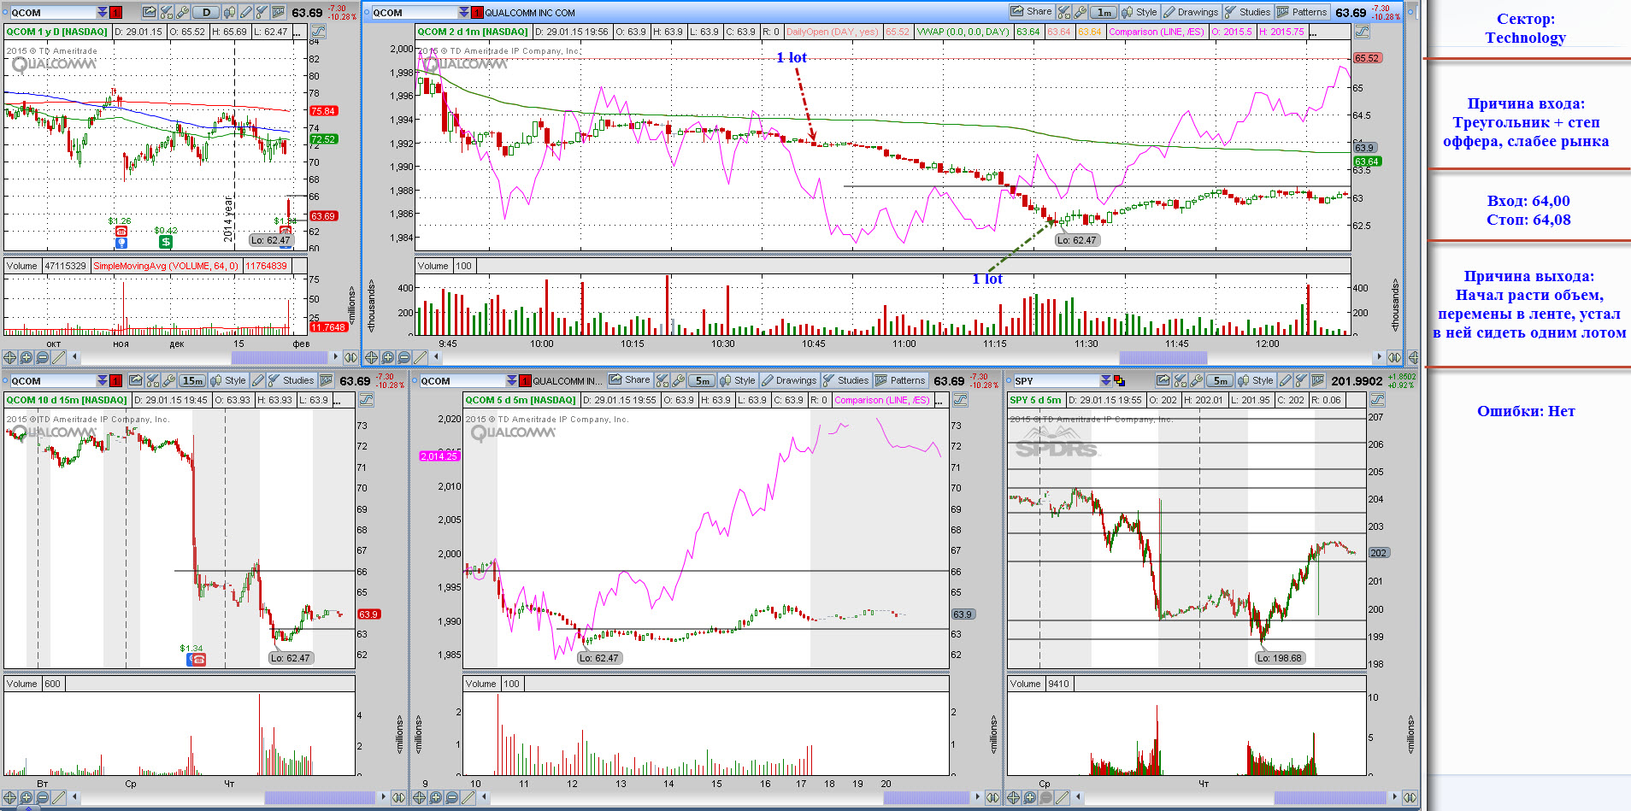The image size is (1631, 811).
Task: Open Patterns icon in QCOM 15m chart
Action: (x=327, y=380)
